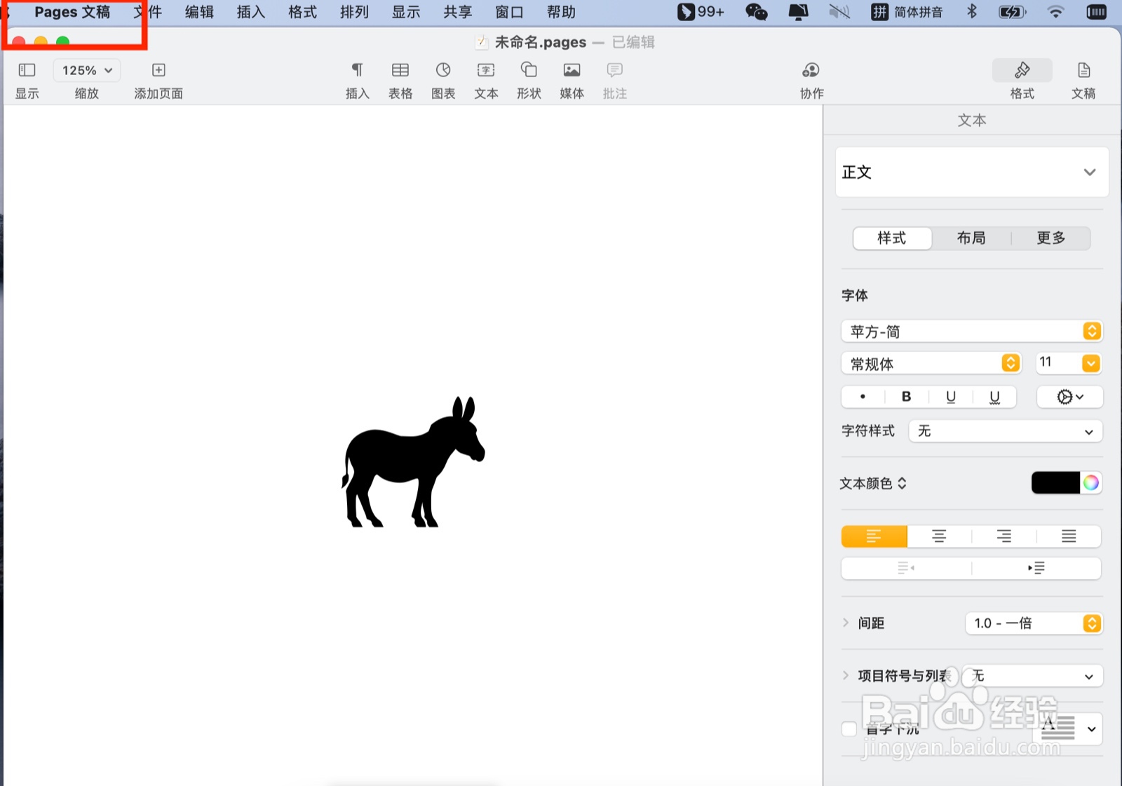Click the battery status icon
This screenshot has height=786, width=1122.
[x=1012, y=12]
